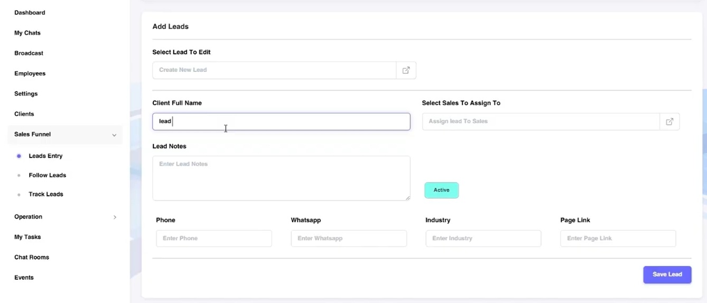Click the open-link icon beside Create New Lead
The image size is (707, 303).
406,70
